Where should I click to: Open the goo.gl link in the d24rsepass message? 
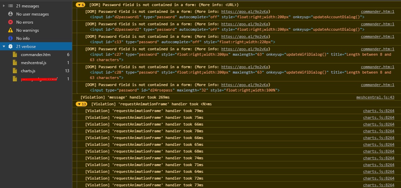pyautogui.click(x=245, y=85)
